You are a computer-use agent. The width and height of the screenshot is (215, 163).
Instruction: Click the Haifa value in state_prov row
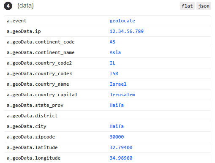tap(117, 105)
